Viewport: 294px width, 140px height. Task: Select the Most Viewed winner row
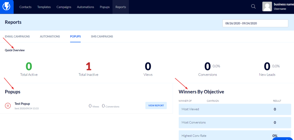[x=235, y=109]
